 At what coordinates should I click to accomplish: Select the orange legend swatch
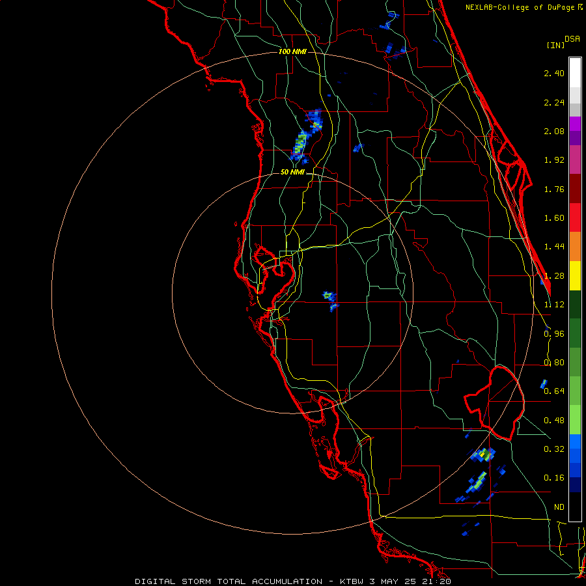575,247
